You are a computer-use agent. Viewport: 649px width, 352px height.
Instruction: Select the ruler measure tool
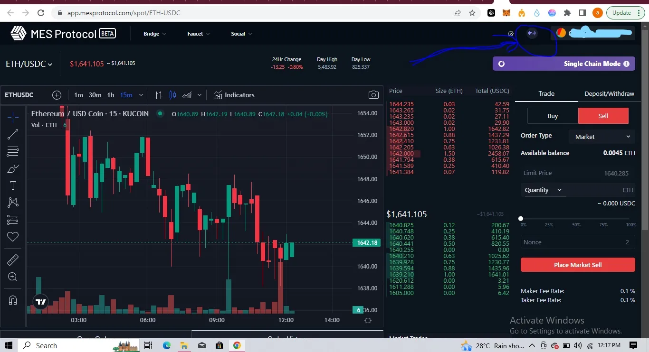[13, 259]
